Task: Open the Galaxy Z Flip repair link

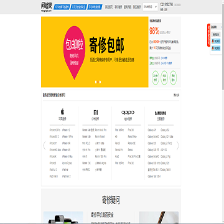Action: click(x=166, y=157)
